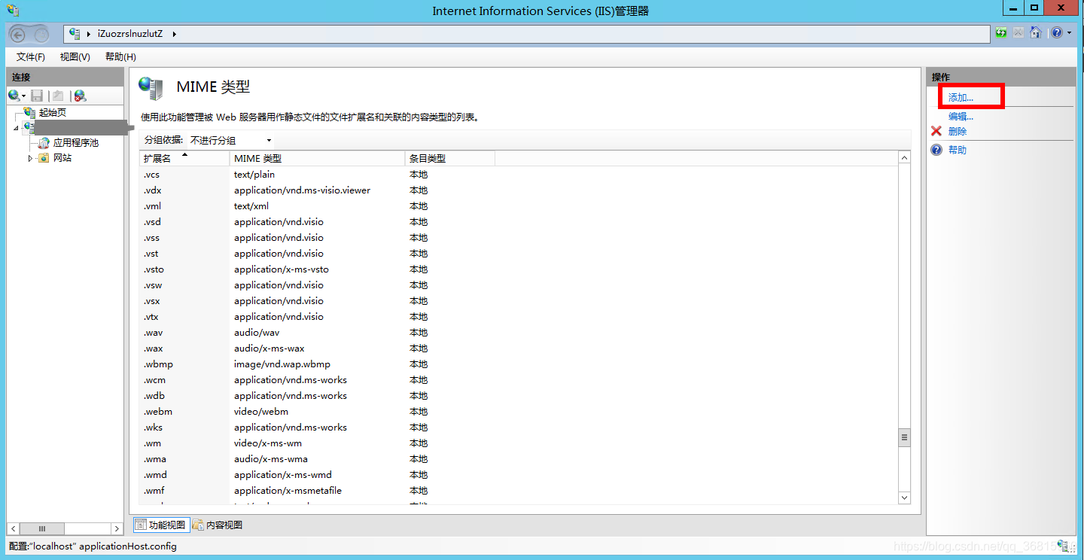Click blue help icon in actions pane
Screen dimensions: 1084x560
click(936, 150)
